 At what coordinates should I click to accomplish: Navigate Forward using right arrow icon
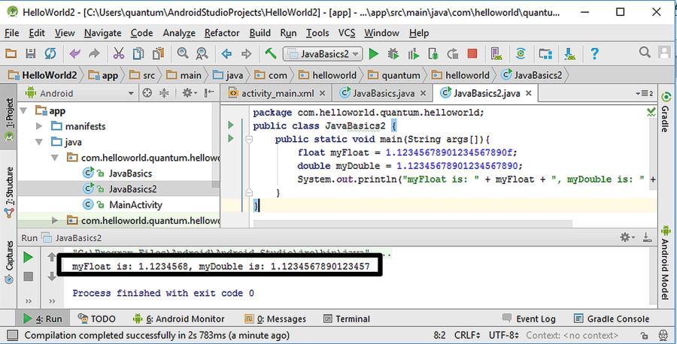(246, 54)
